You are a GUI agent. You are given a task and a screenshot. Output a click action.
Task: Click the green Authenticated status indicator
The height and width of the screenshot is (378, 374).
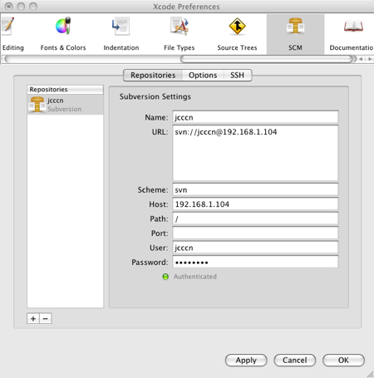tap(165, 277)
